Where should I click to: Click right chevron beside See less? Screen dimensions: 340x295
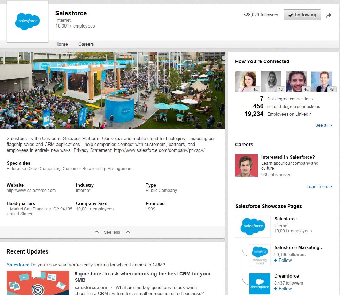[x=128, y=232]
